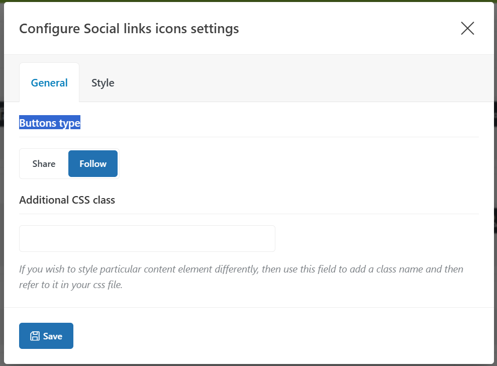Click the divider line under Buttons type
The width and height of the screenshot is (497, 366).
[249, 137]
